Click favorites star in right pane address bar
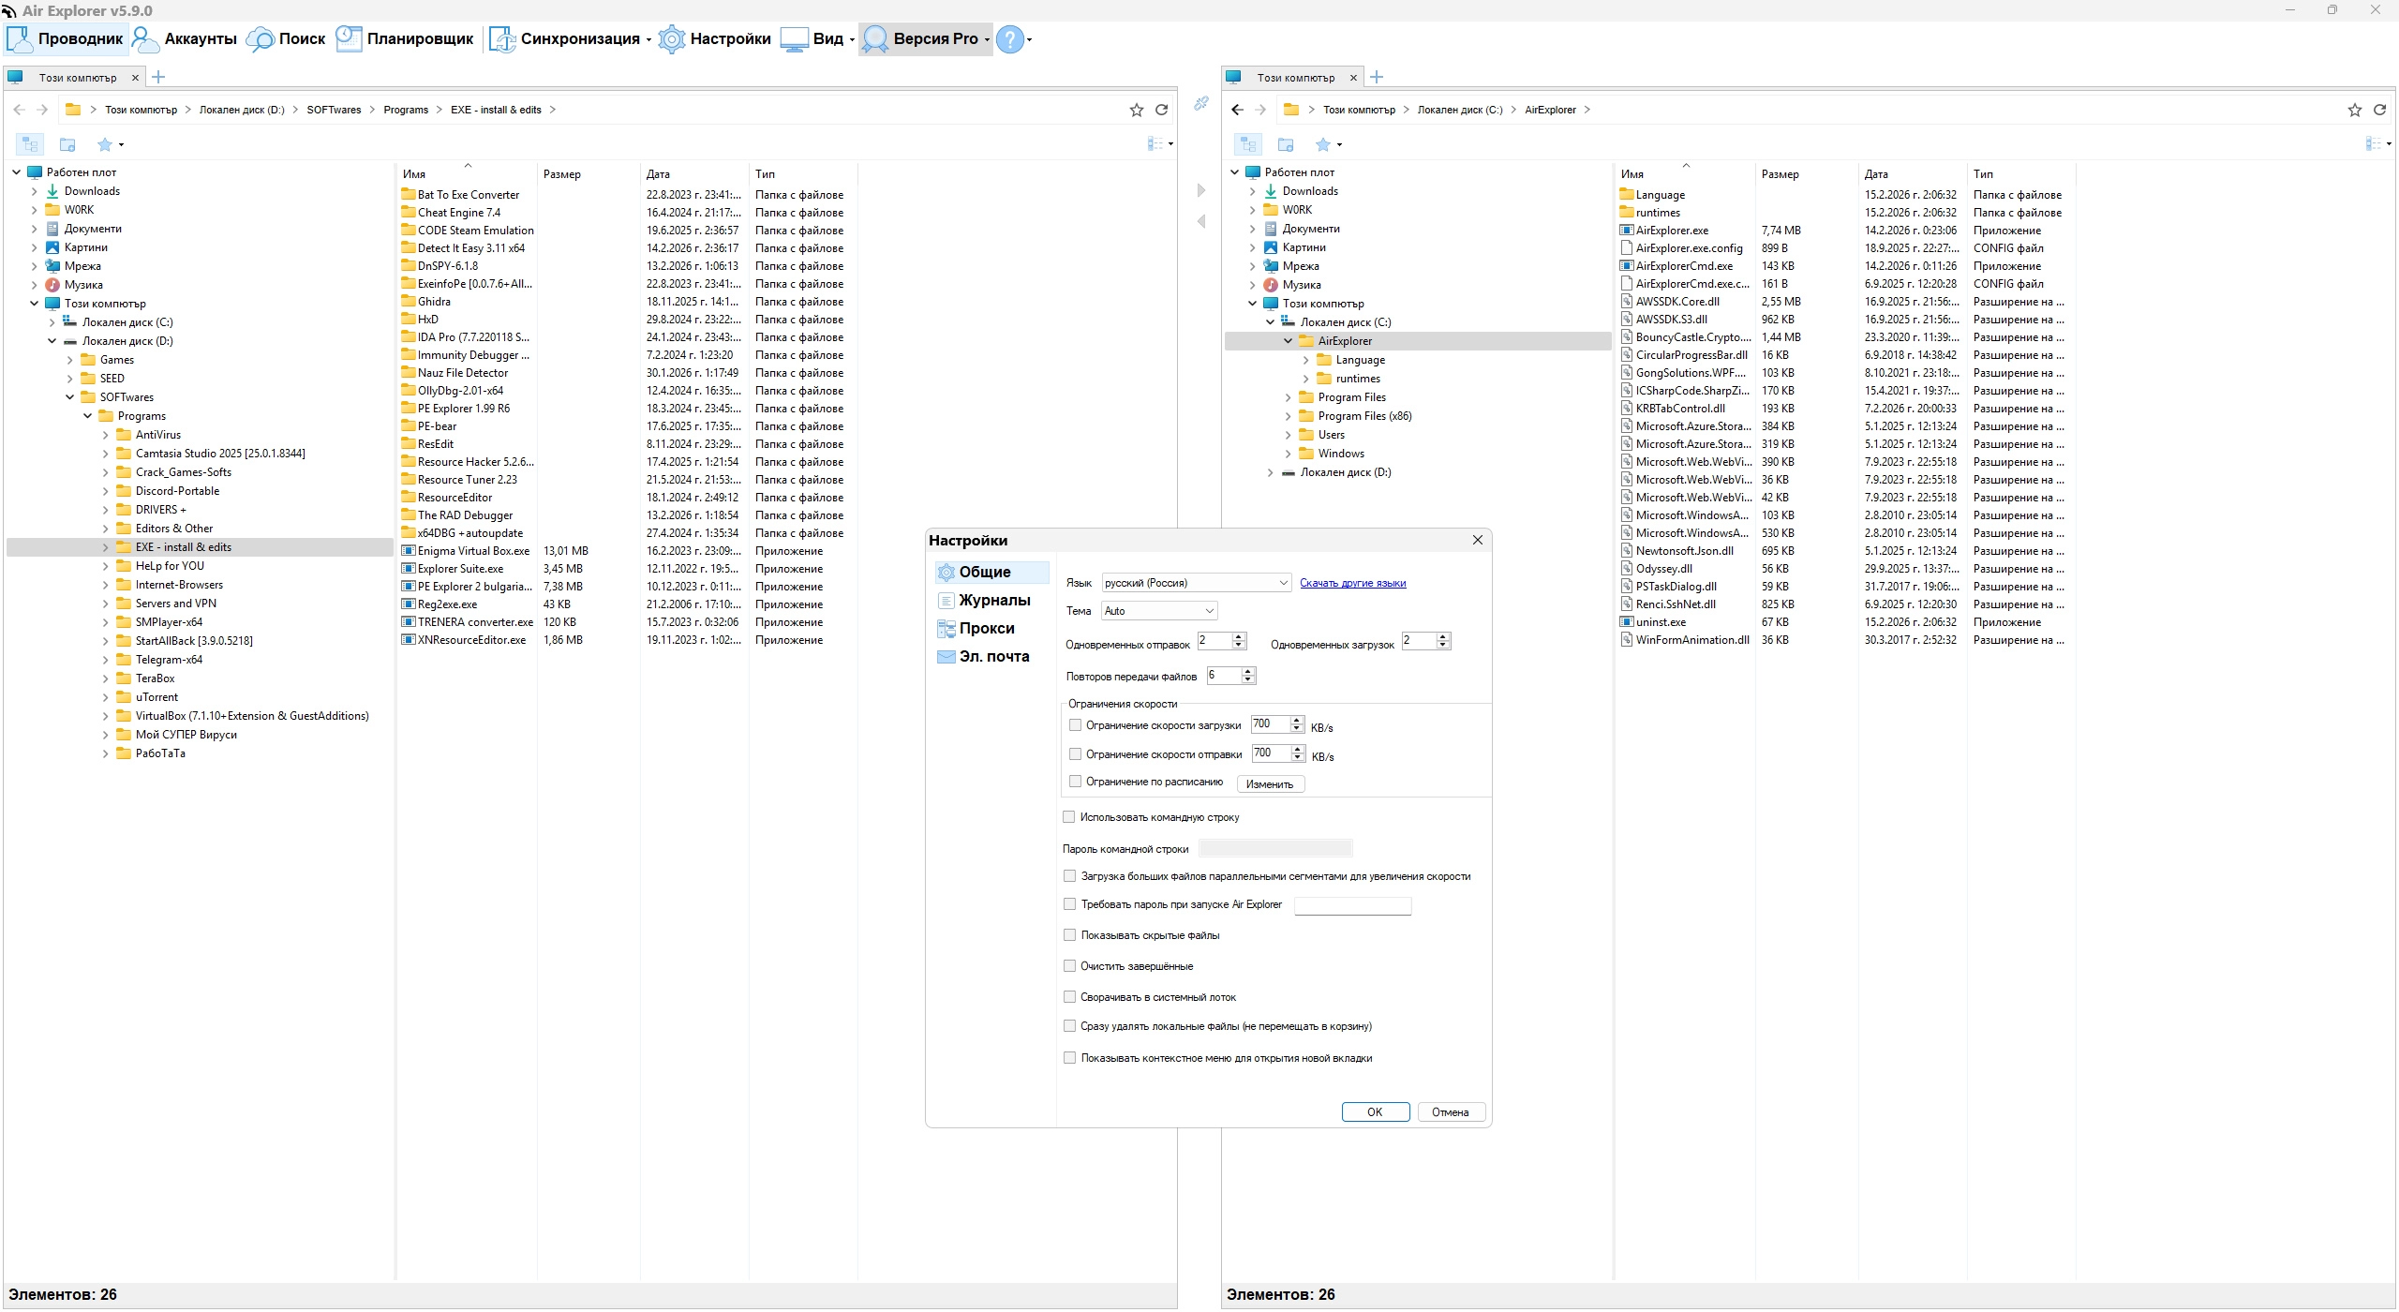Screen dimensions: 2399x1312 point(2354,110)
